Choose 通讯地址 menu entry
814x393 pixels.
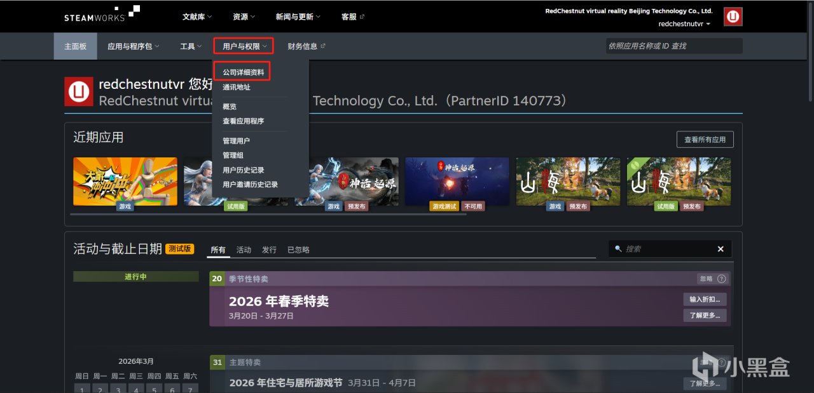coord(237,87)
